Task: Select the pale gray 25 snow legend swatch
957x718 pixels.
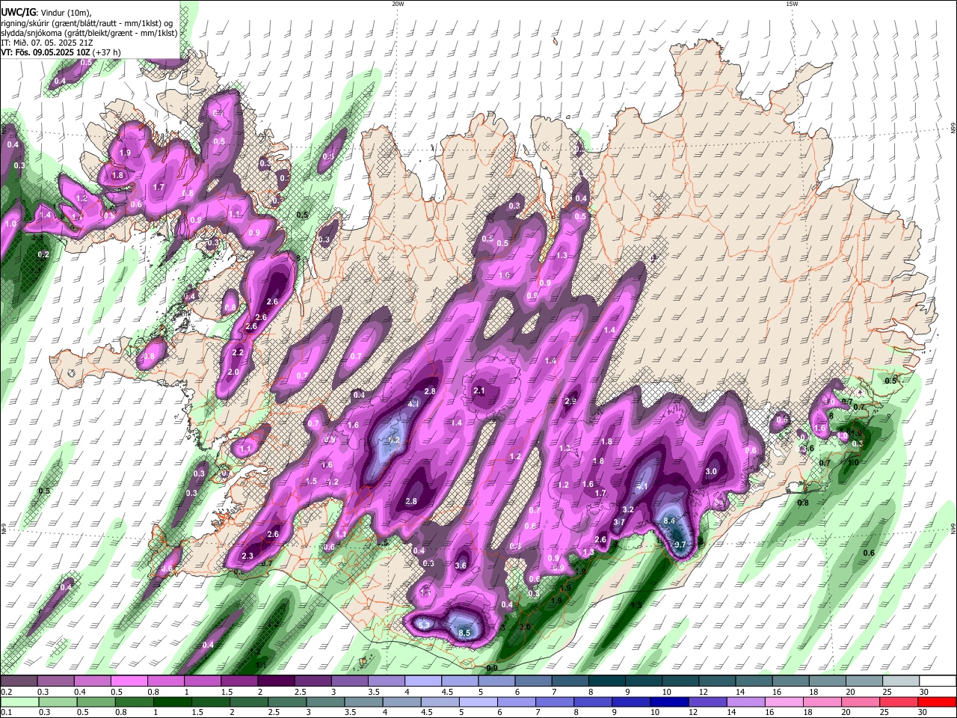Action: 902,681
